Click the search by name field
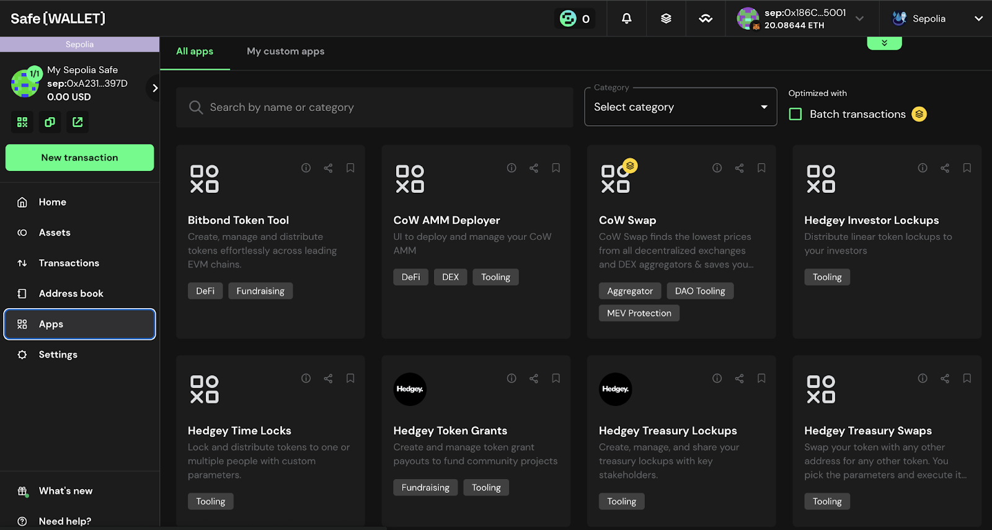The width and height of the screenshot is (992, 530). pos(374,107)
